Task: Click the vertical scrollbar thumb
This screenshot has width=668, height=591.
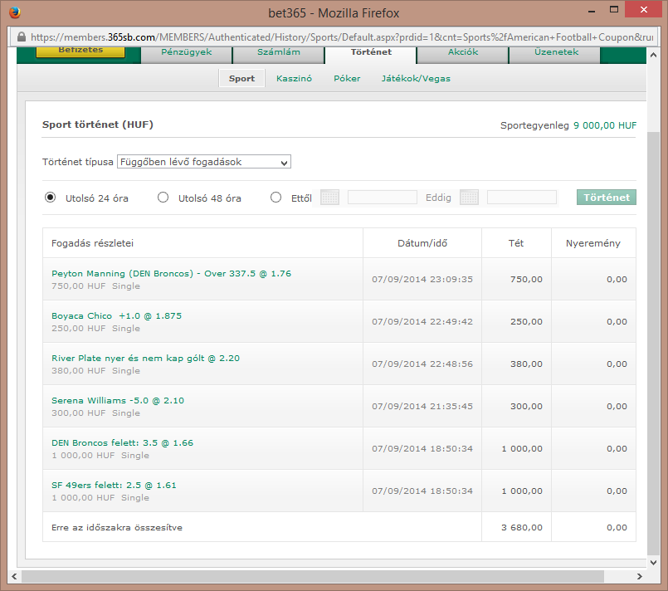Action: [653, 343]
